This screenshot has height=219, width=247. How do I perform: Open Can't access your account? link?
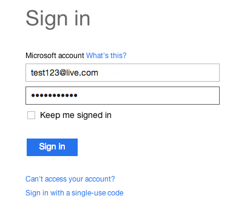70,179
